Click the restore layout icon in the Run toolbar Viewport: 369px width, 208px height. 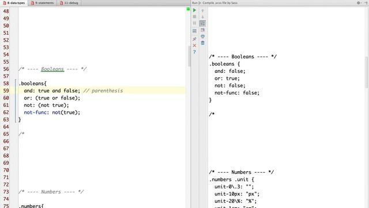[194, 31]
